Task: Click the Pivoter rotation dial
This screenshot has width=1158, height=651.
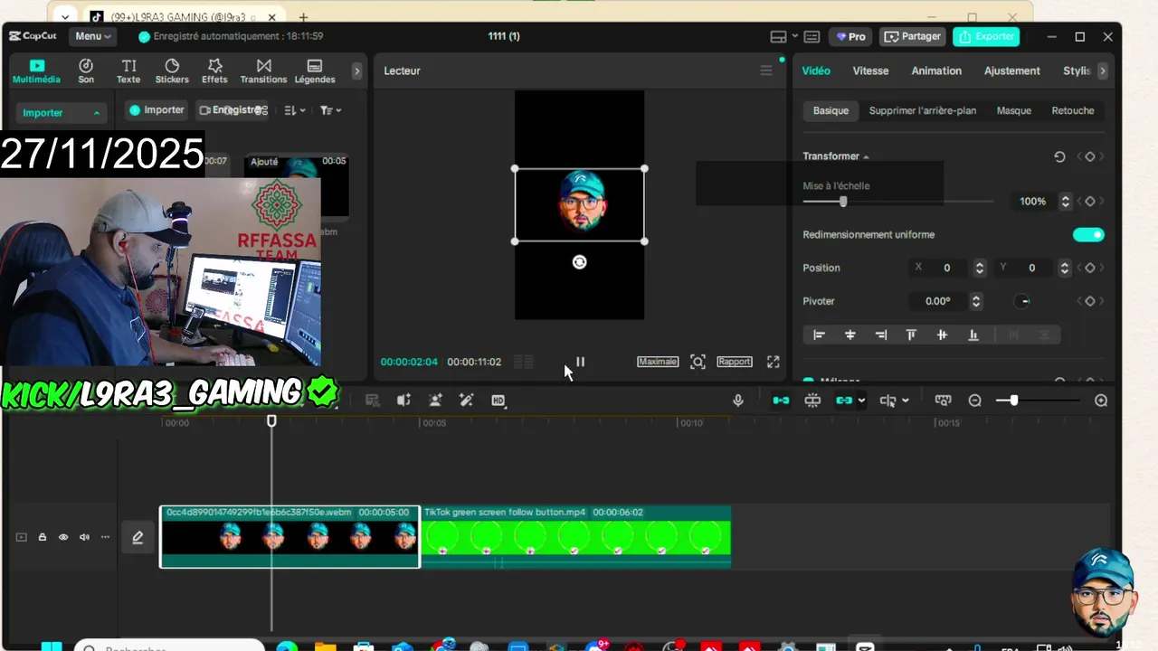Action: point(1023,301)
